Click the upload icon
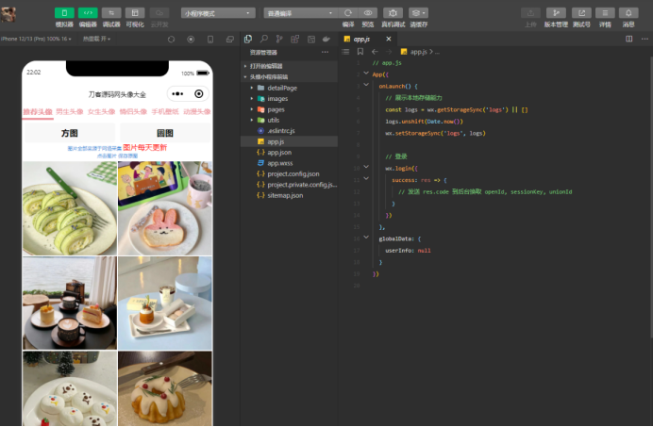653x427 pixels. point(530,13)
